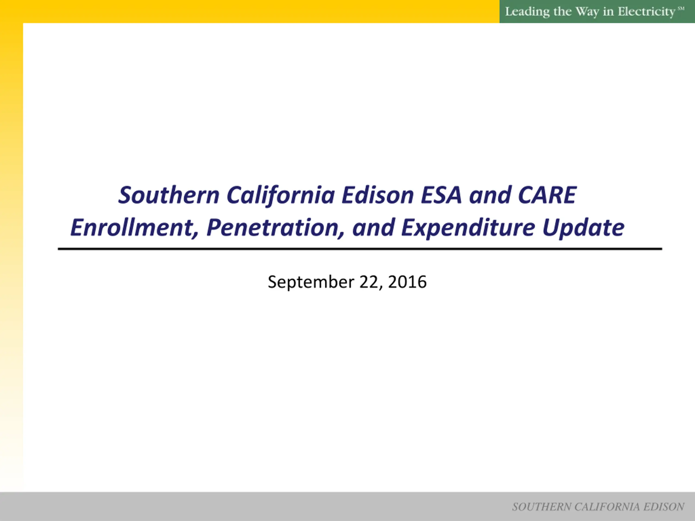Click the gray footer bar

click(x=251, y=506)
